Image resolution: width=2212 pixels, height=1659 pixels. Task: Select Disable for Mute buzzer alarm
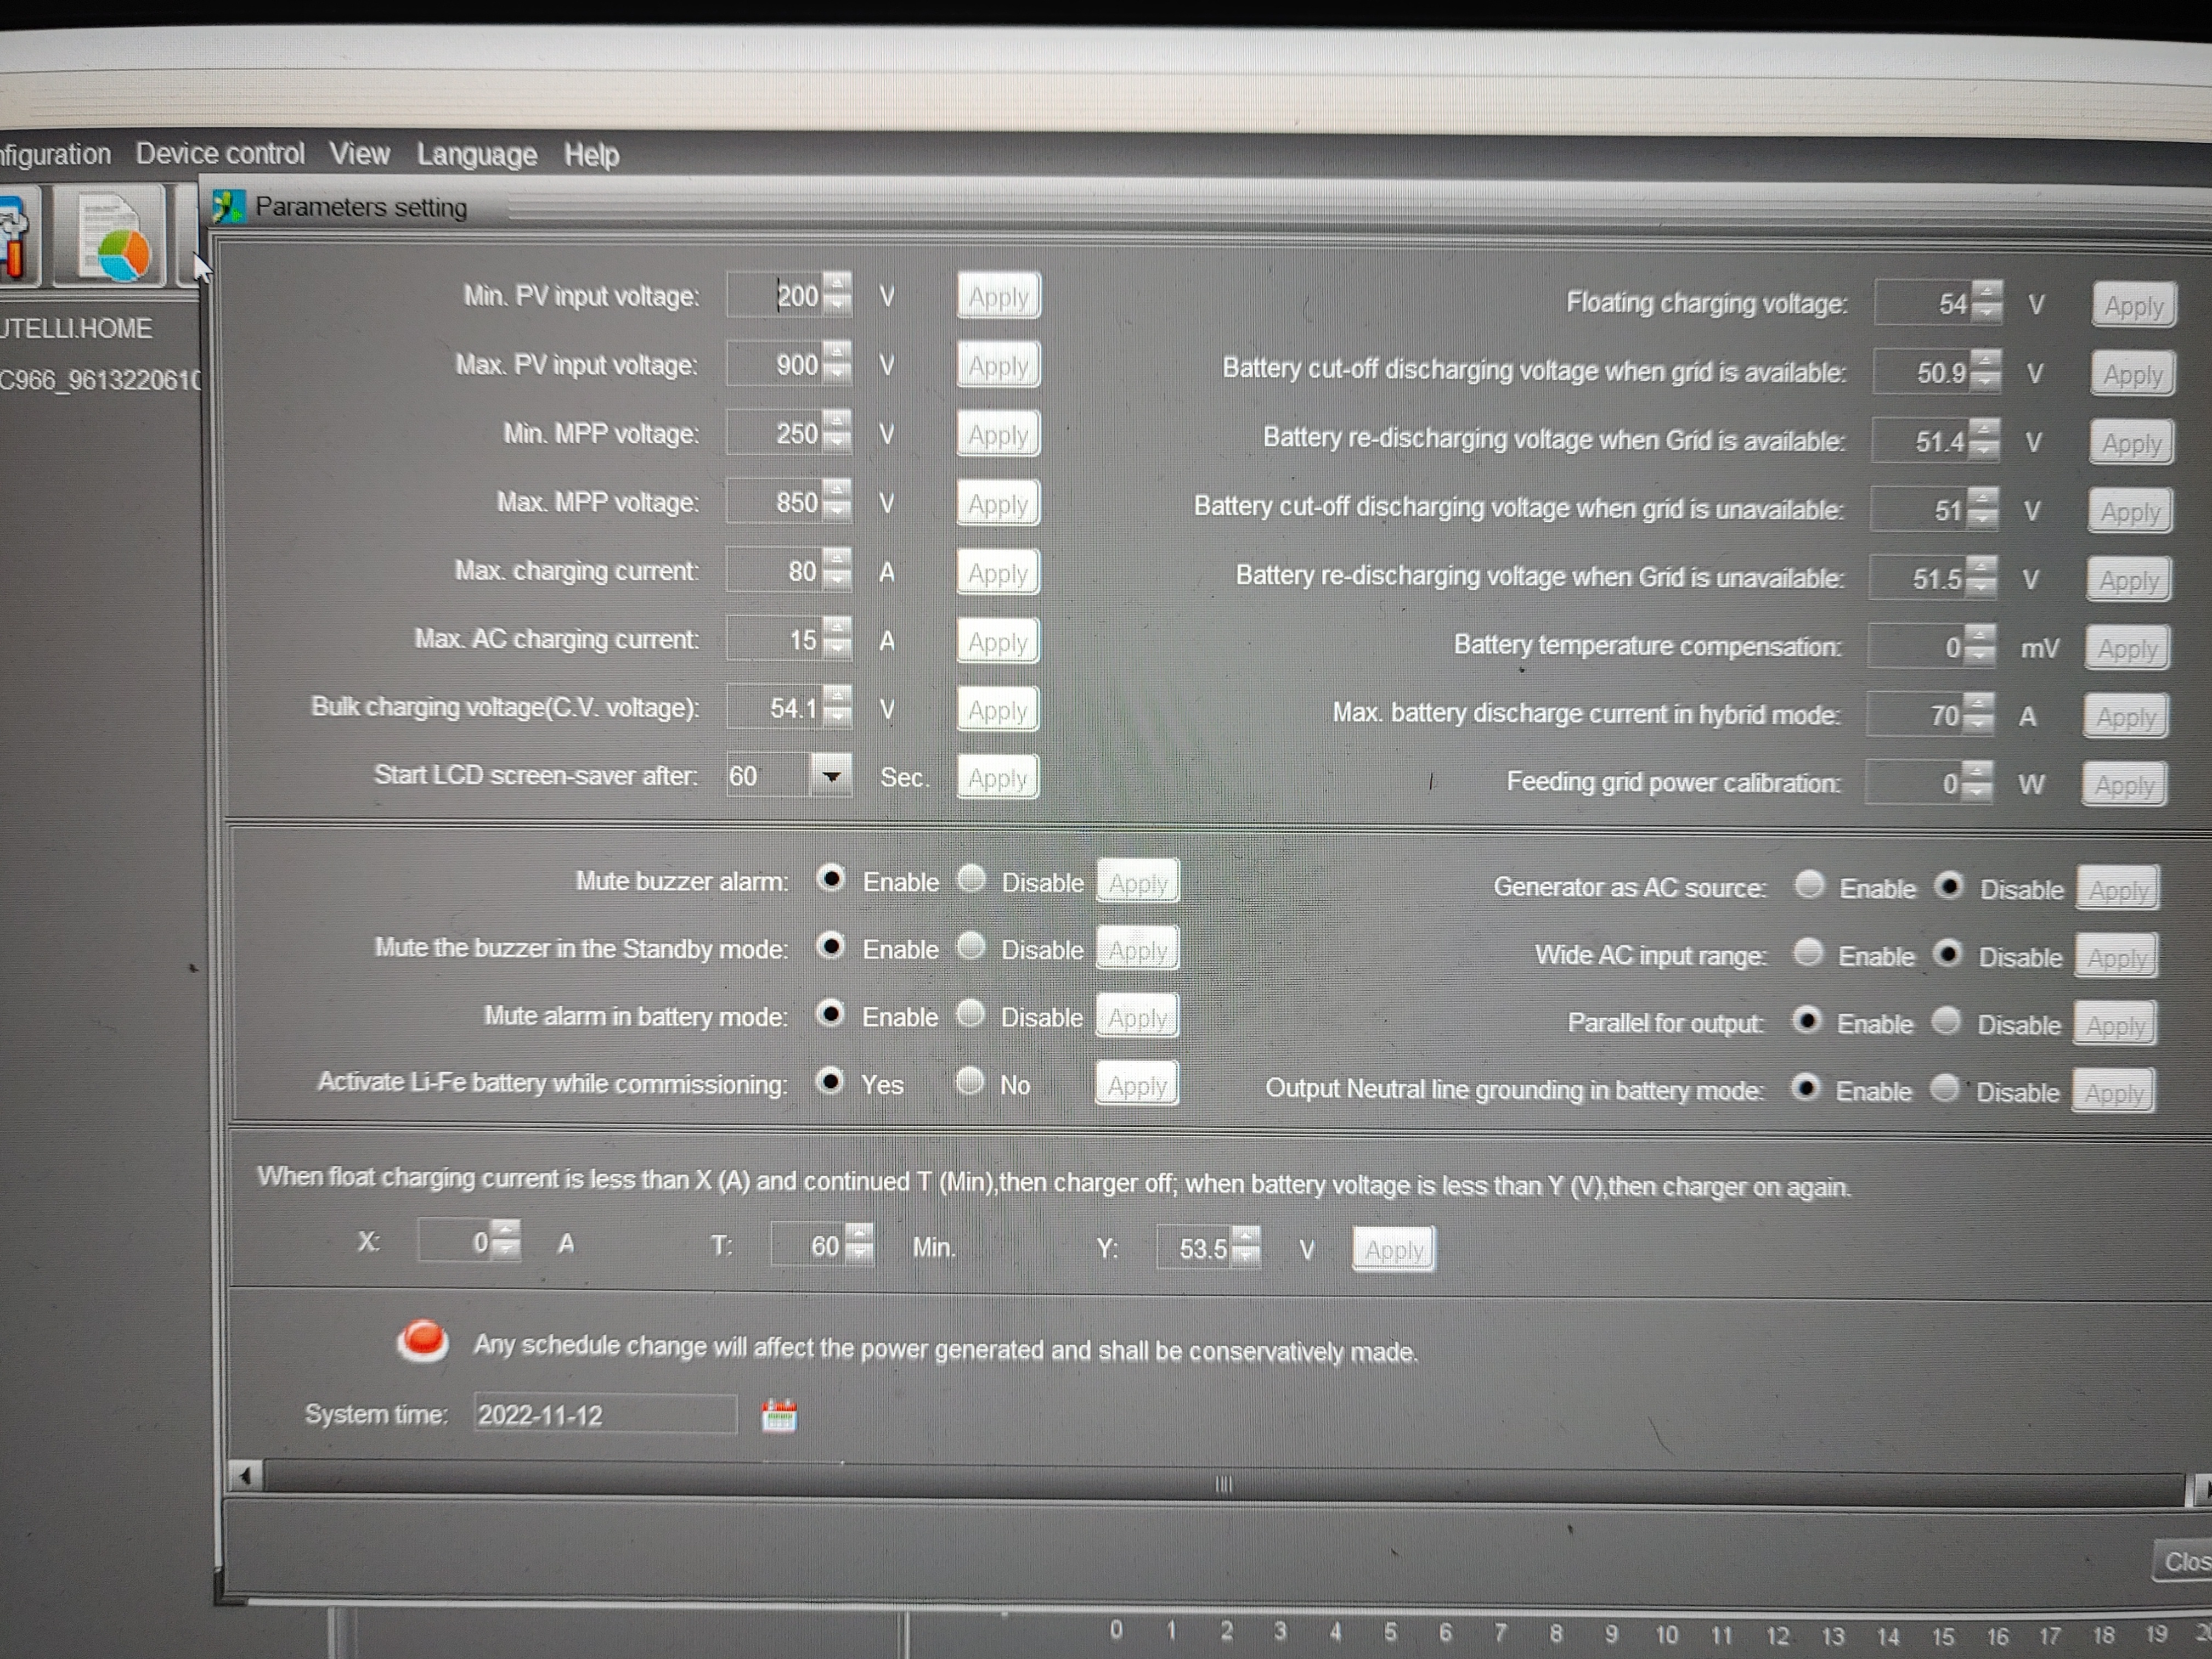[x=971, y=879]
